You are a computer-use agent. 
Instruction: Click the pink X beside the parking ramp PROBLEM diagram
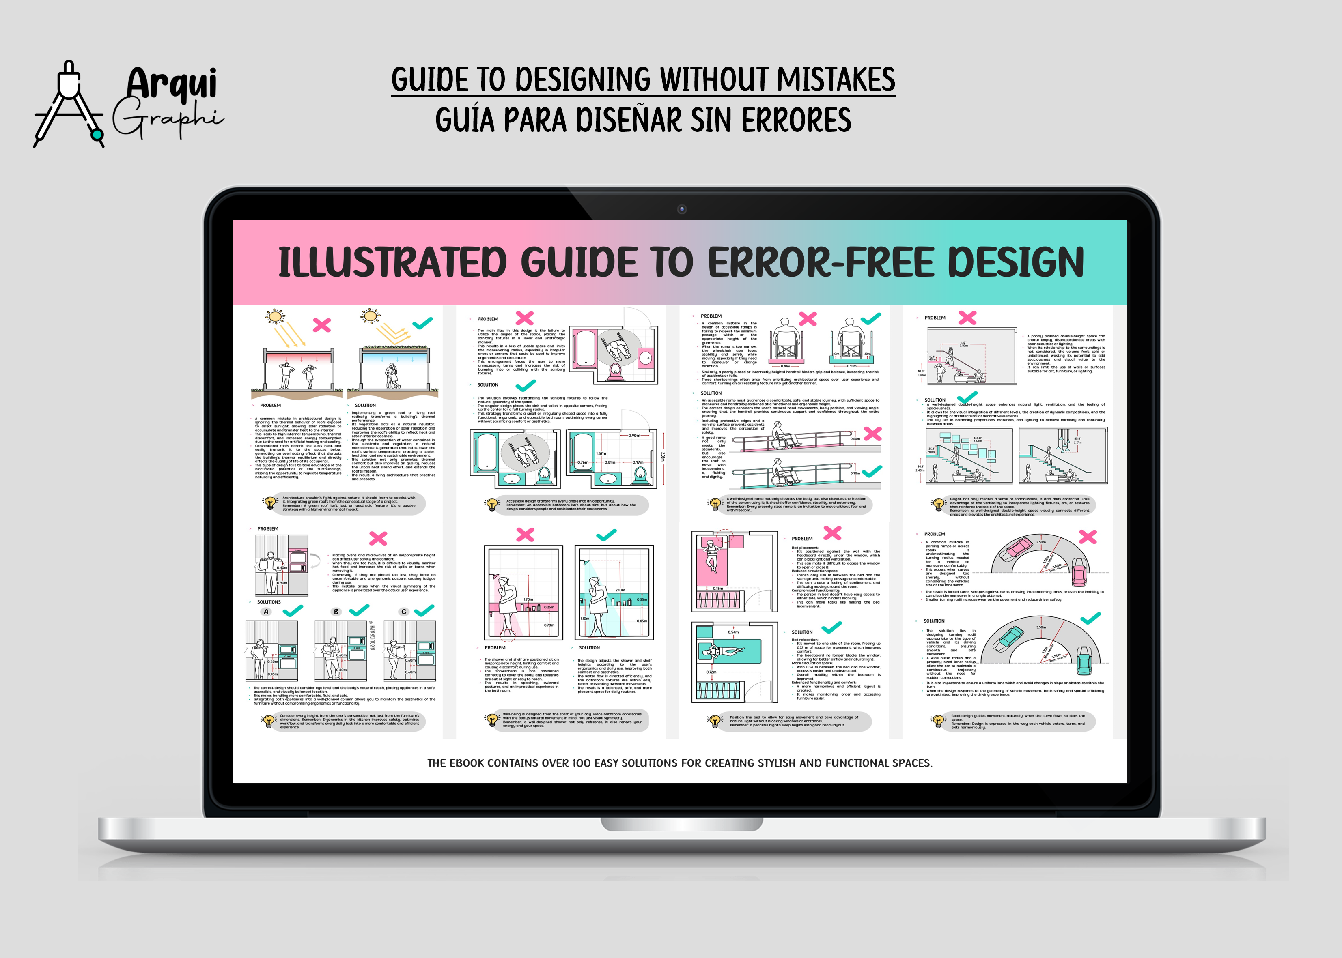point(1088,536)
